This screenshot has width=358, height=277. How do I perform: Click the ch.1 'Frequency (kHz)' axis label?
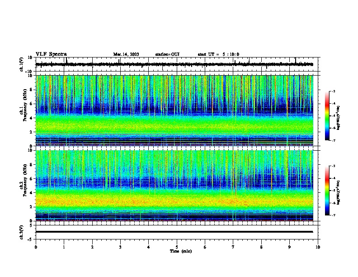click(x=25, y=105)
